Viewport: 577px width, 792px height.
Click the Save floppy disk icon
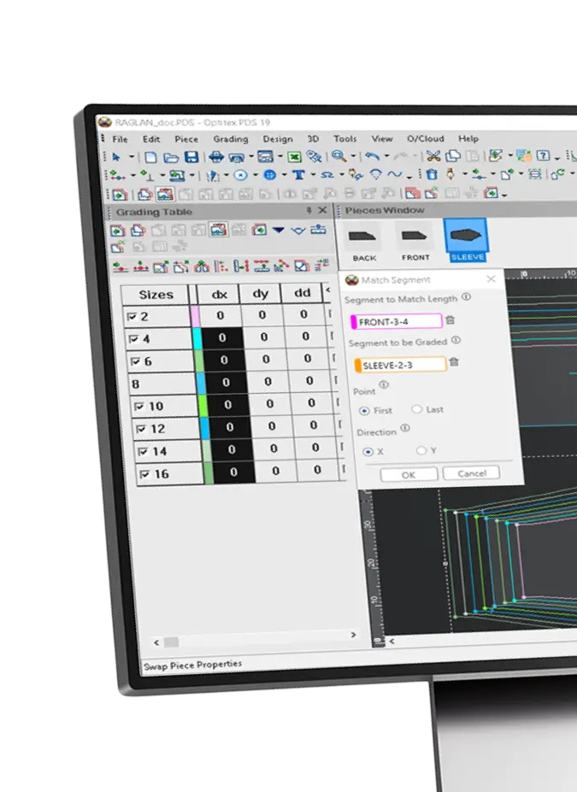191,157
